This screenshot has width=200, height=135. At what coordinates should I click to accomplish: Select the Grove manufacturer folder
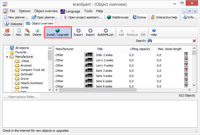coord(24,79)
